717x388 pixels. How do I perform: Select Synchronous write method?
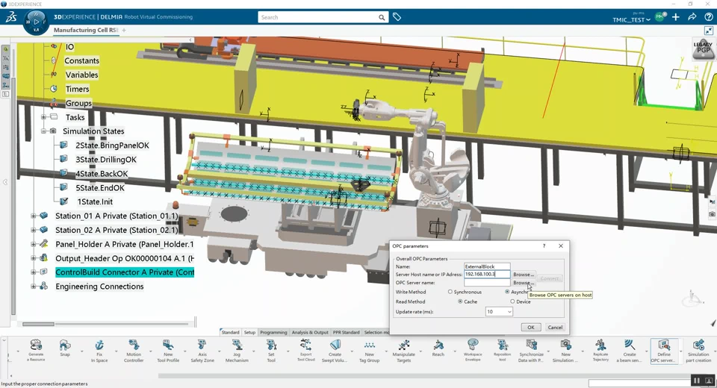pyautogui.click(x=450, y=292)
